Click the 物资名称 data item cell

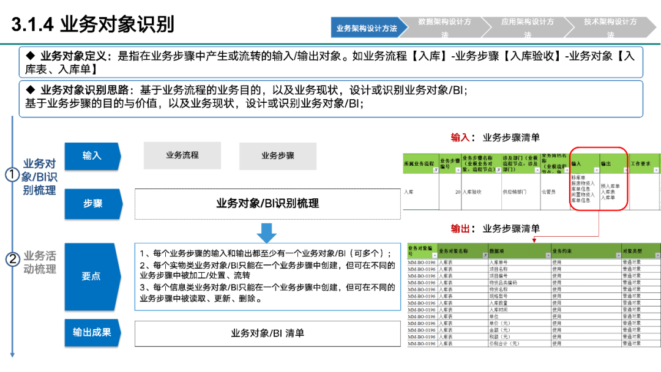click(x=520, y=289)
